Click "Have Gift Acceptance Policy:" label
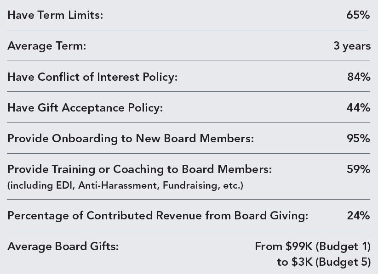This screenshot has height=274, width=378. coord(85,108)
